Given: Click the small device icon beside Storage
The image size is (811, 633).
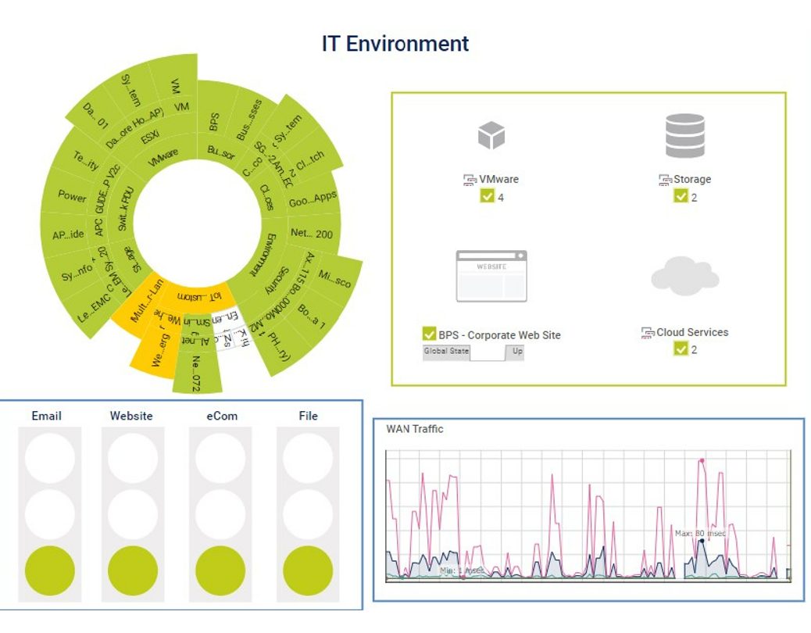Looking at the screenshot, I should [x=665, y=180].
